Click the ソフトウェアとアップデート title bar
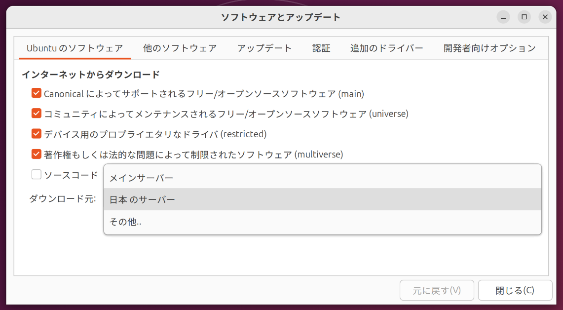Image resolution: width=563 pixels, height=310 pixels. point(280,17)
